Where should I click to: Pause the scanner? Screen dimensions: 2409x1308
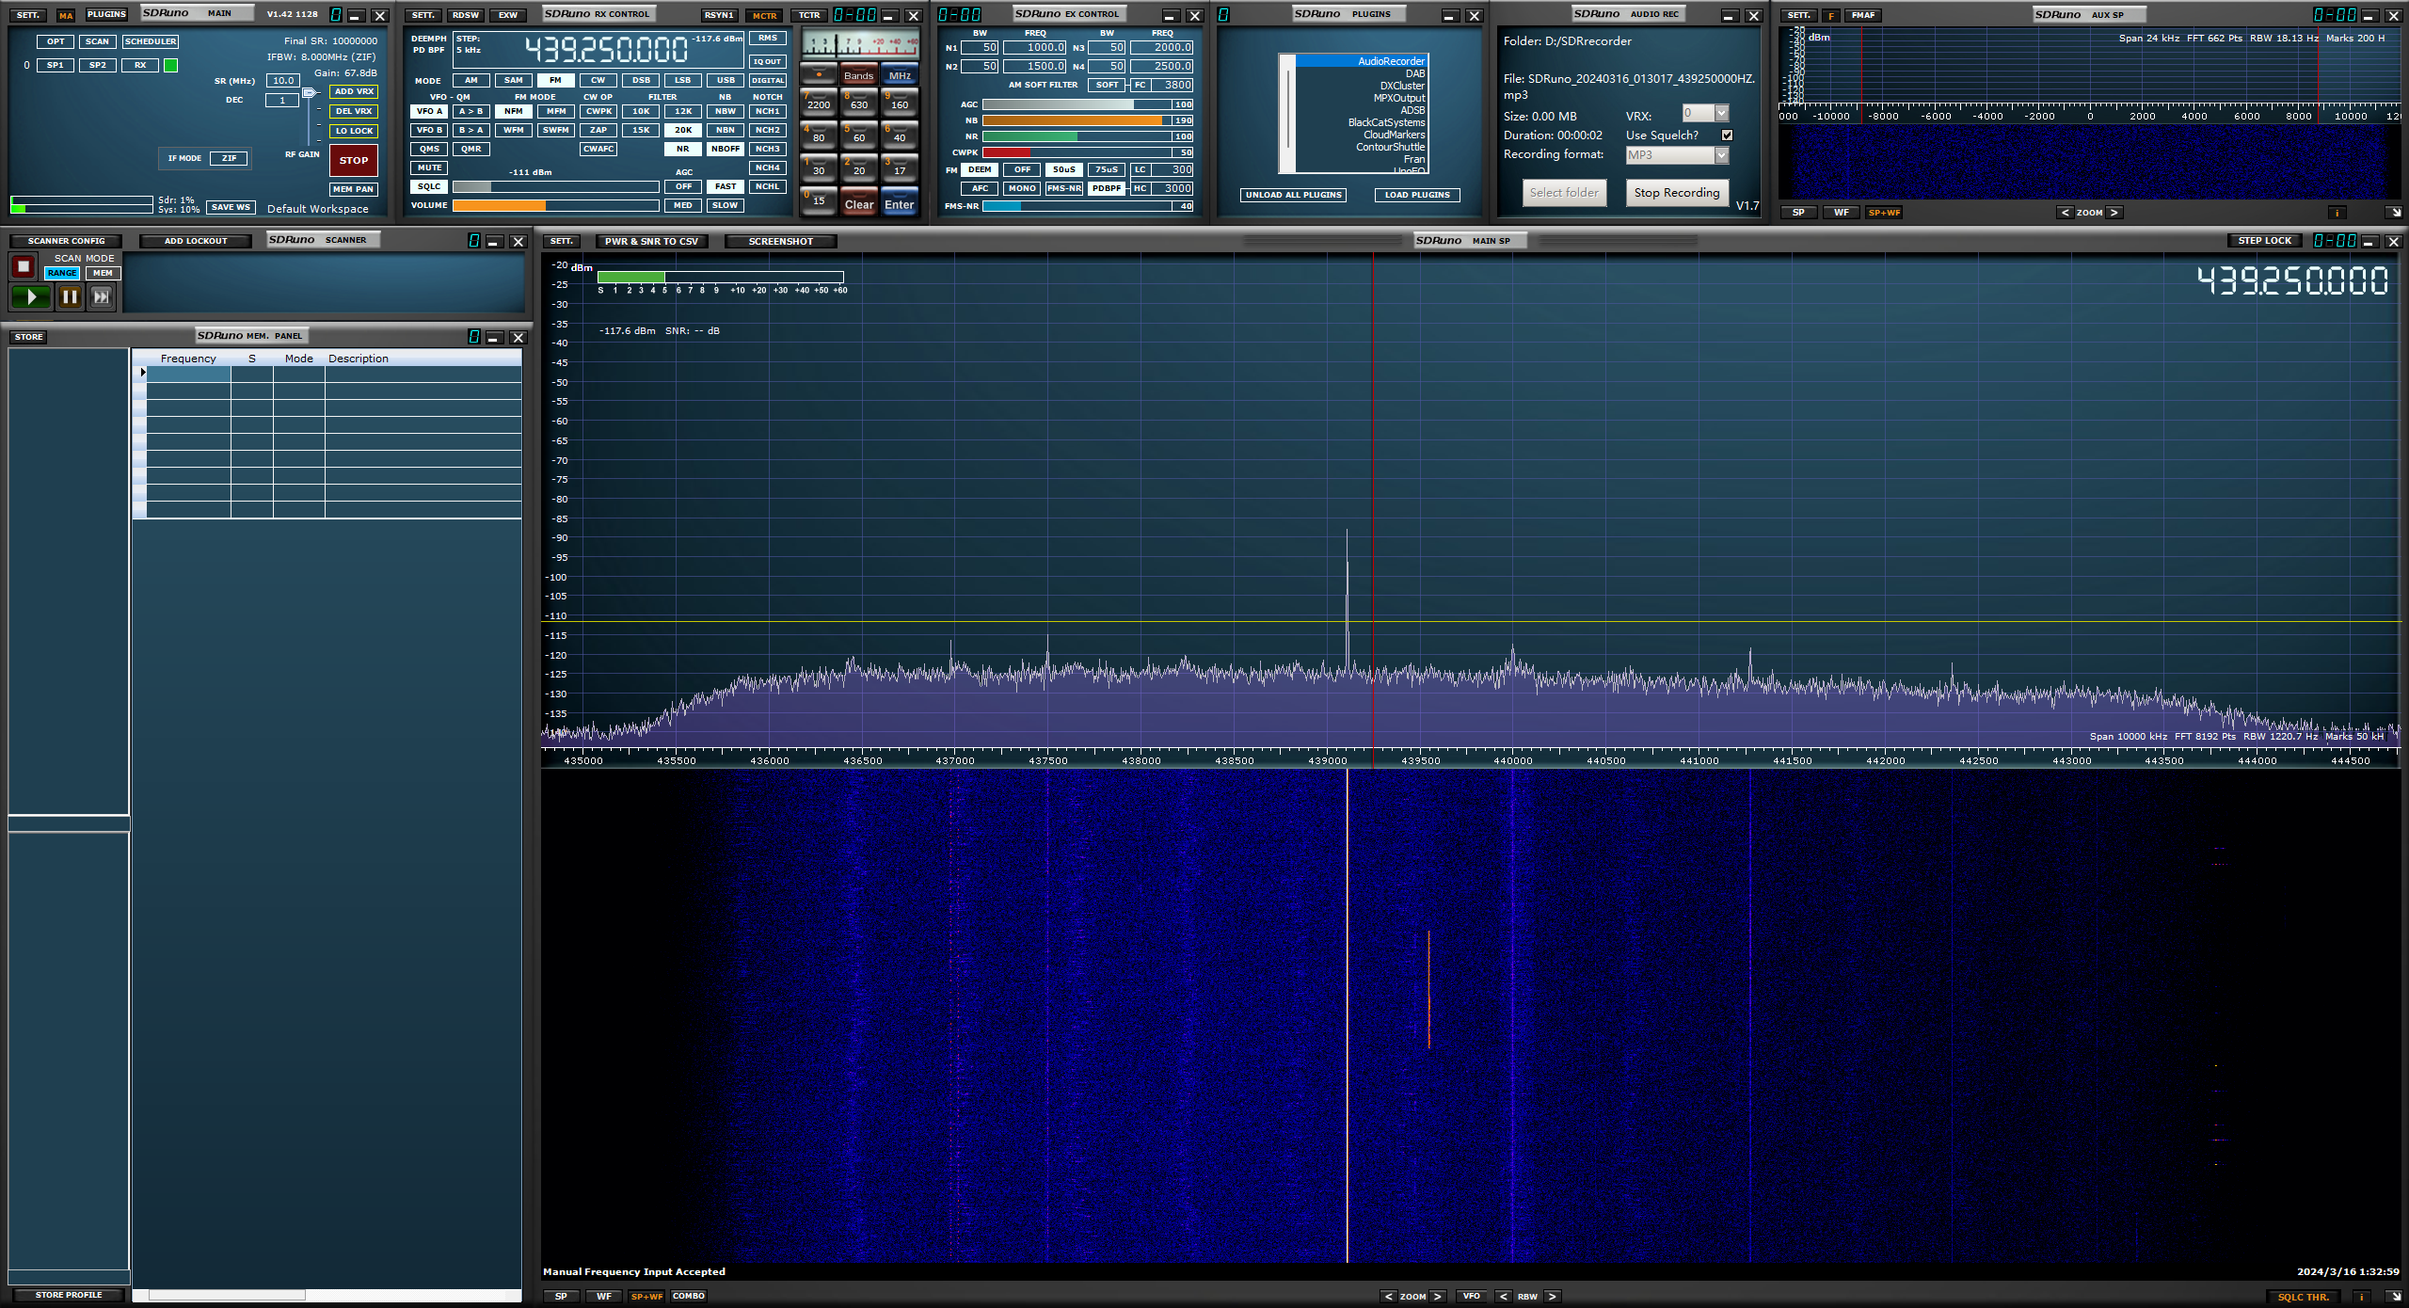(x=70, y=297)
